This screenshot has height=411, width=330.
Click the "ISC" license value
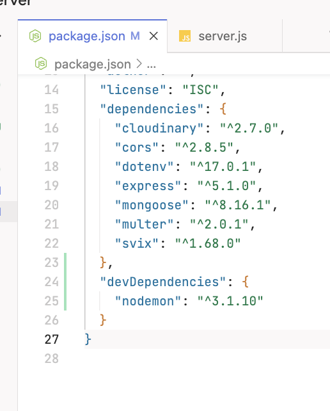[200, 90]
